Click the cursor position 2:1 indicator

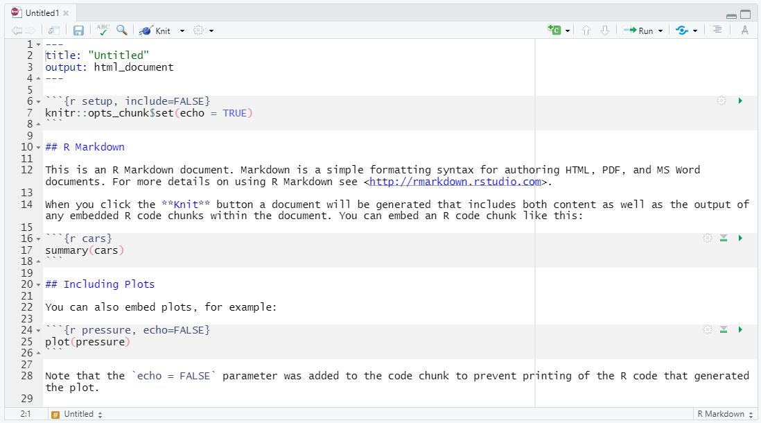(x=26, y=414)
